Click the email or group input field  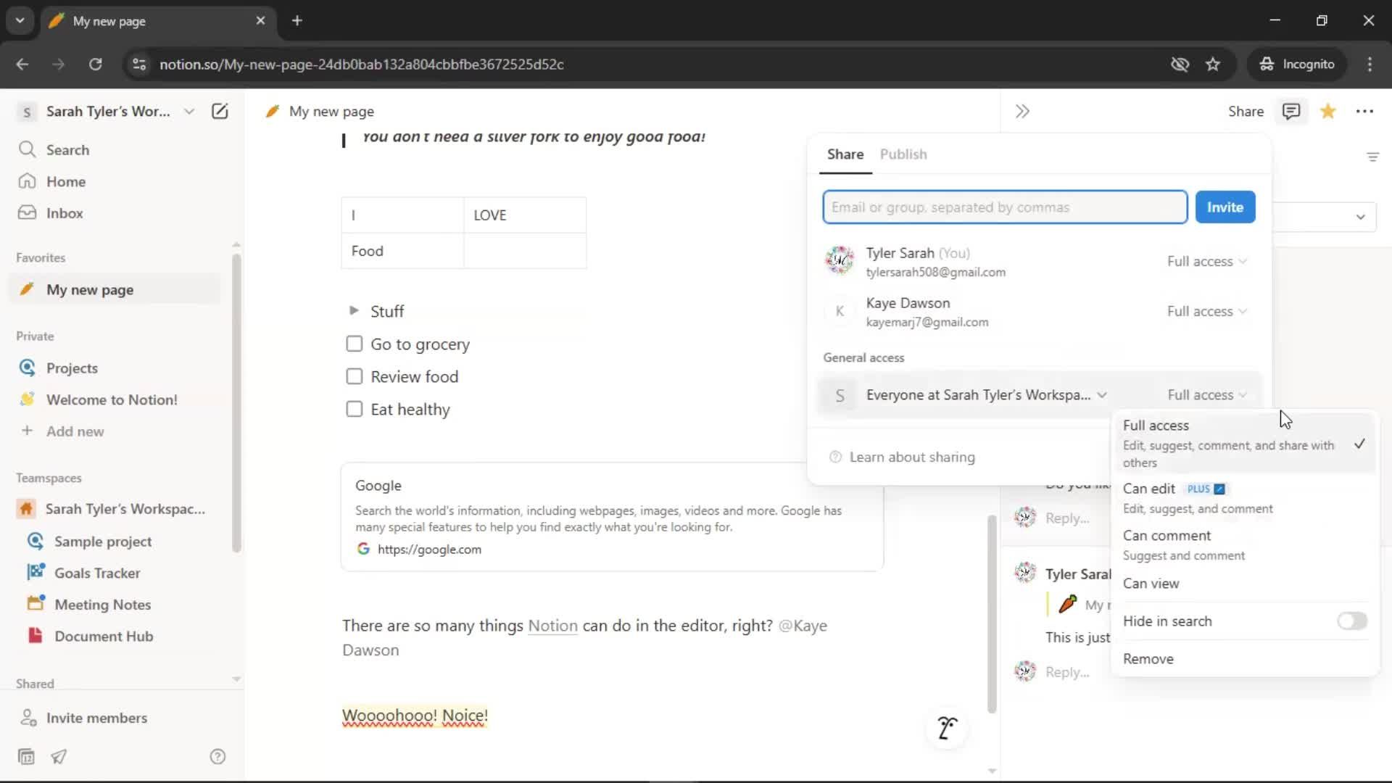tap(1005, 207)
